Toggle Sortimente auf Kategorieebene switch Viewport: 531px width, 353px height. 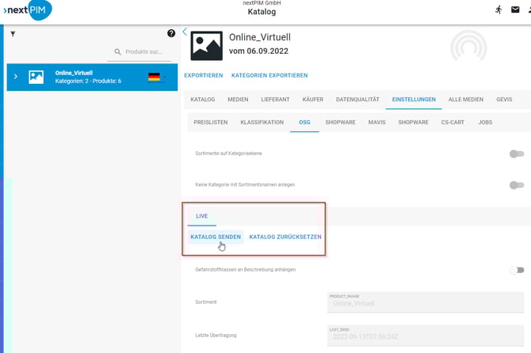coord(517,154)
